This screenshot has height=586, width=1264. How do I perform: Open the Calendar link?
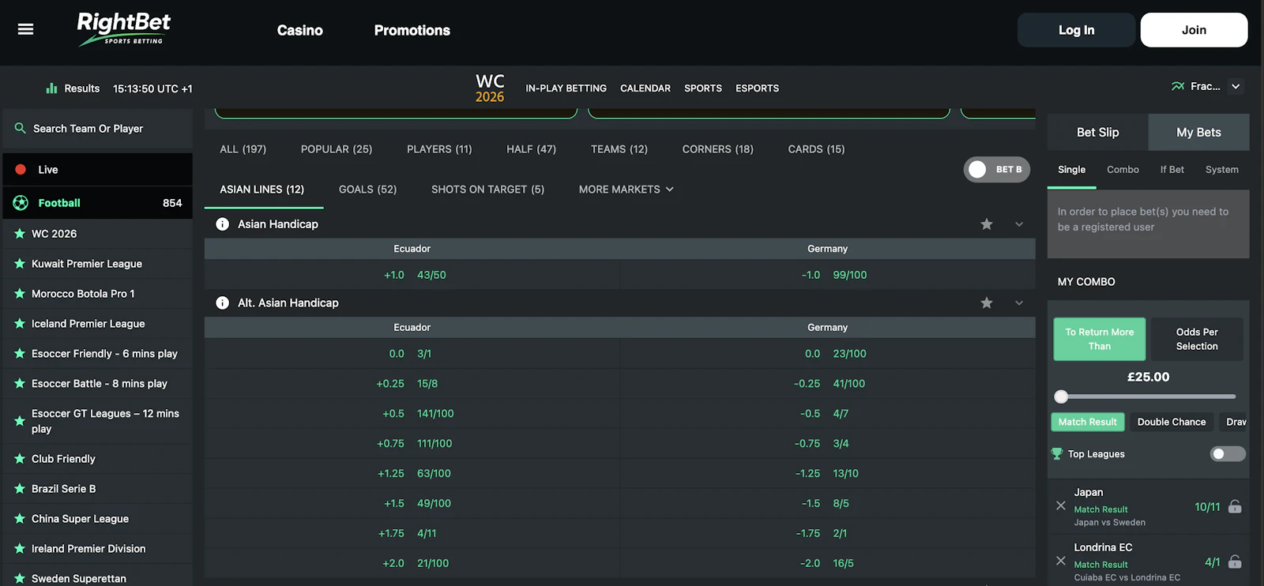click(x=645, y=88)
